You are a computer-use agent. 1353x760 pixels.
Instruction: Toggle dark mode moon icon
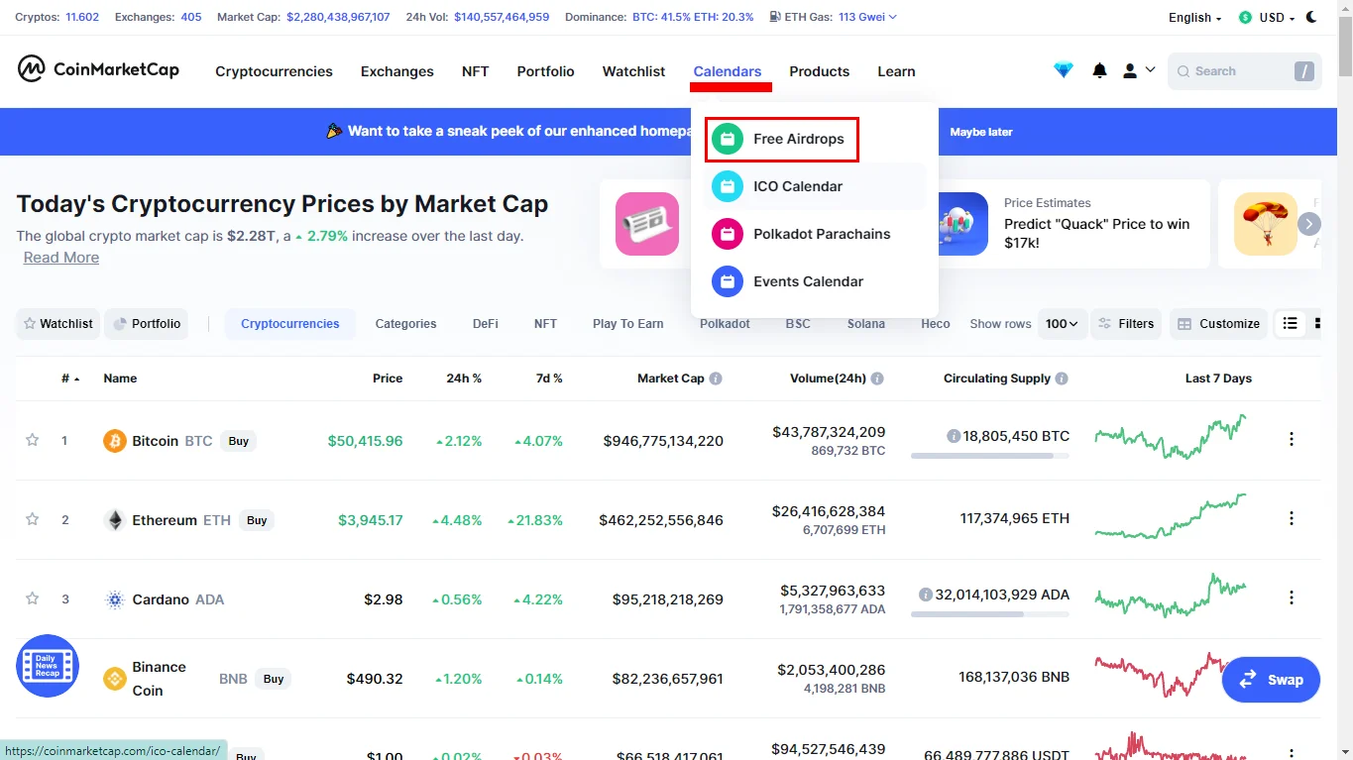pyautogui.click(x=1312, y=17)
